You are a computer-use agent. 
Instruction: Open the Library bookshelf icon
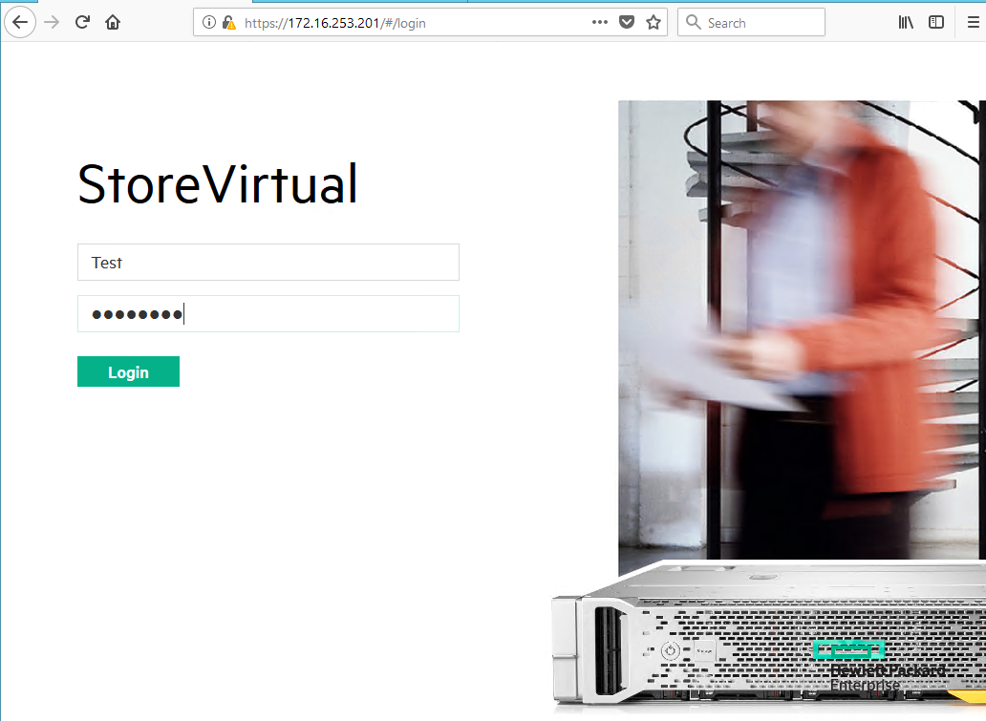pyautogui.click(x=906, y=23)
